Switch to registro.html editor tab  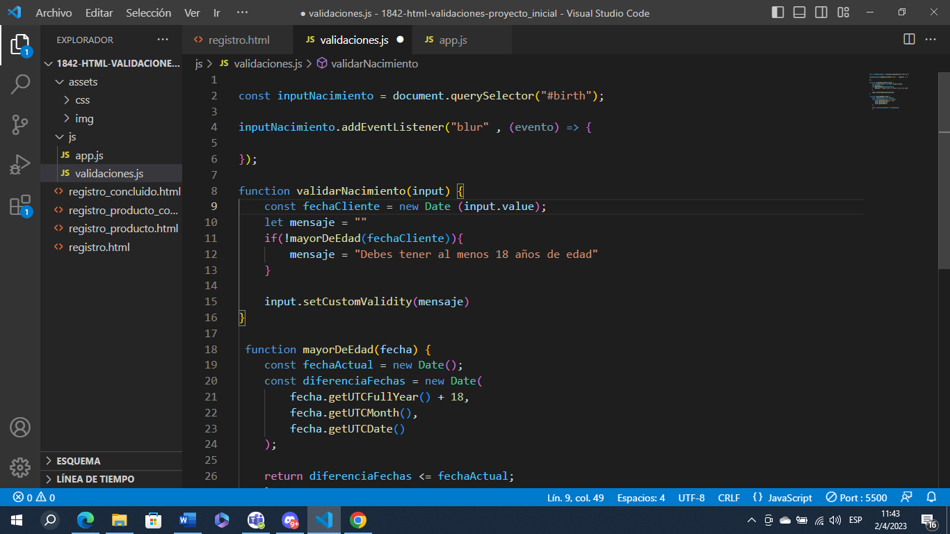239,40
